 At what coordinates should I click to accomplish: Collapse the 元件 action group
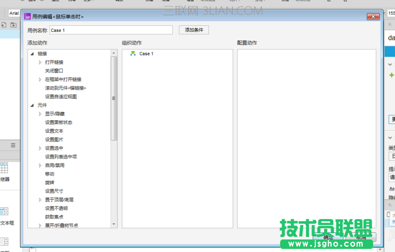pyautogui.click(x=32, y=105)
